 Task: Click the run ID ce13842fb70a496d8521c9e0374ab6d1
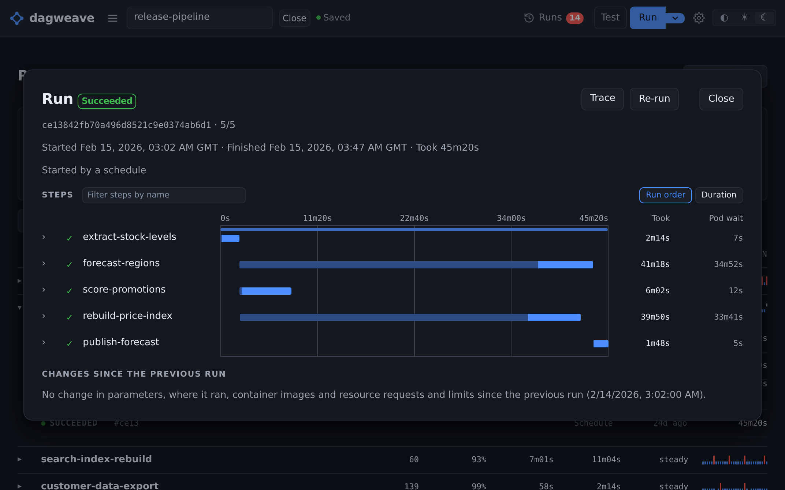pos(126,125)
